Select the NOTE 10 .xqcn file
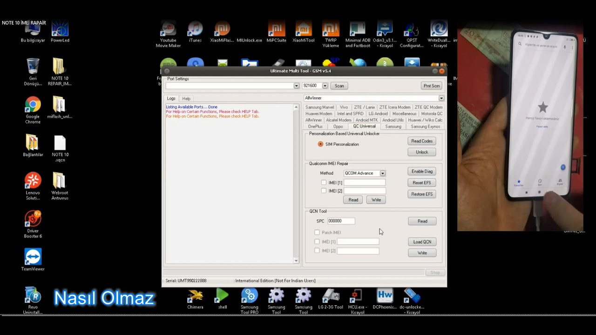Viewport: 596px width, 335px height. (x=60, y=148)
